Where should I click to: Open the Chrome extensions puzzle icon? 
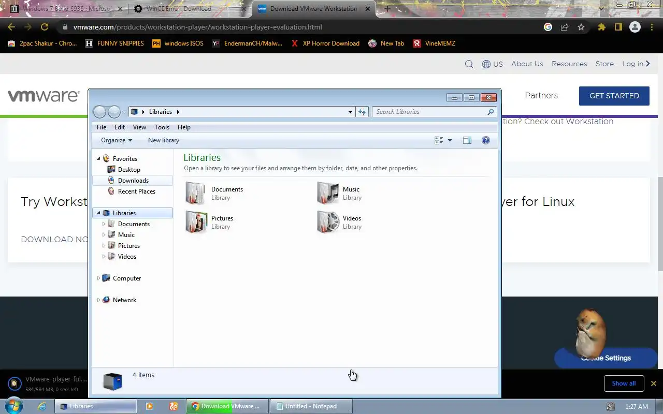click(601, 27)
